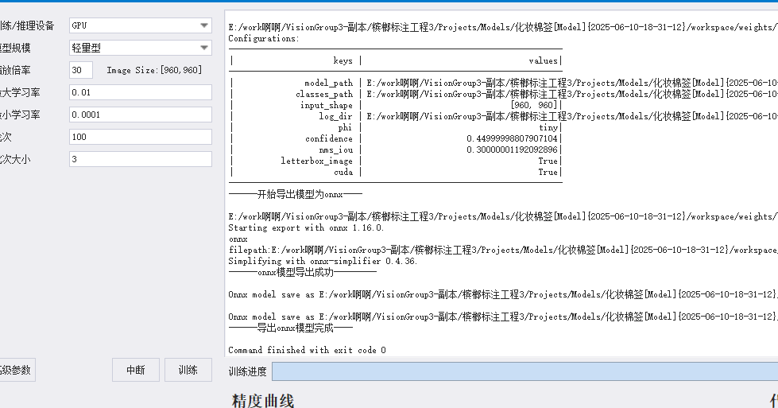
Task: Select the batch size field containing 3
Action: [x=141, y=159]
